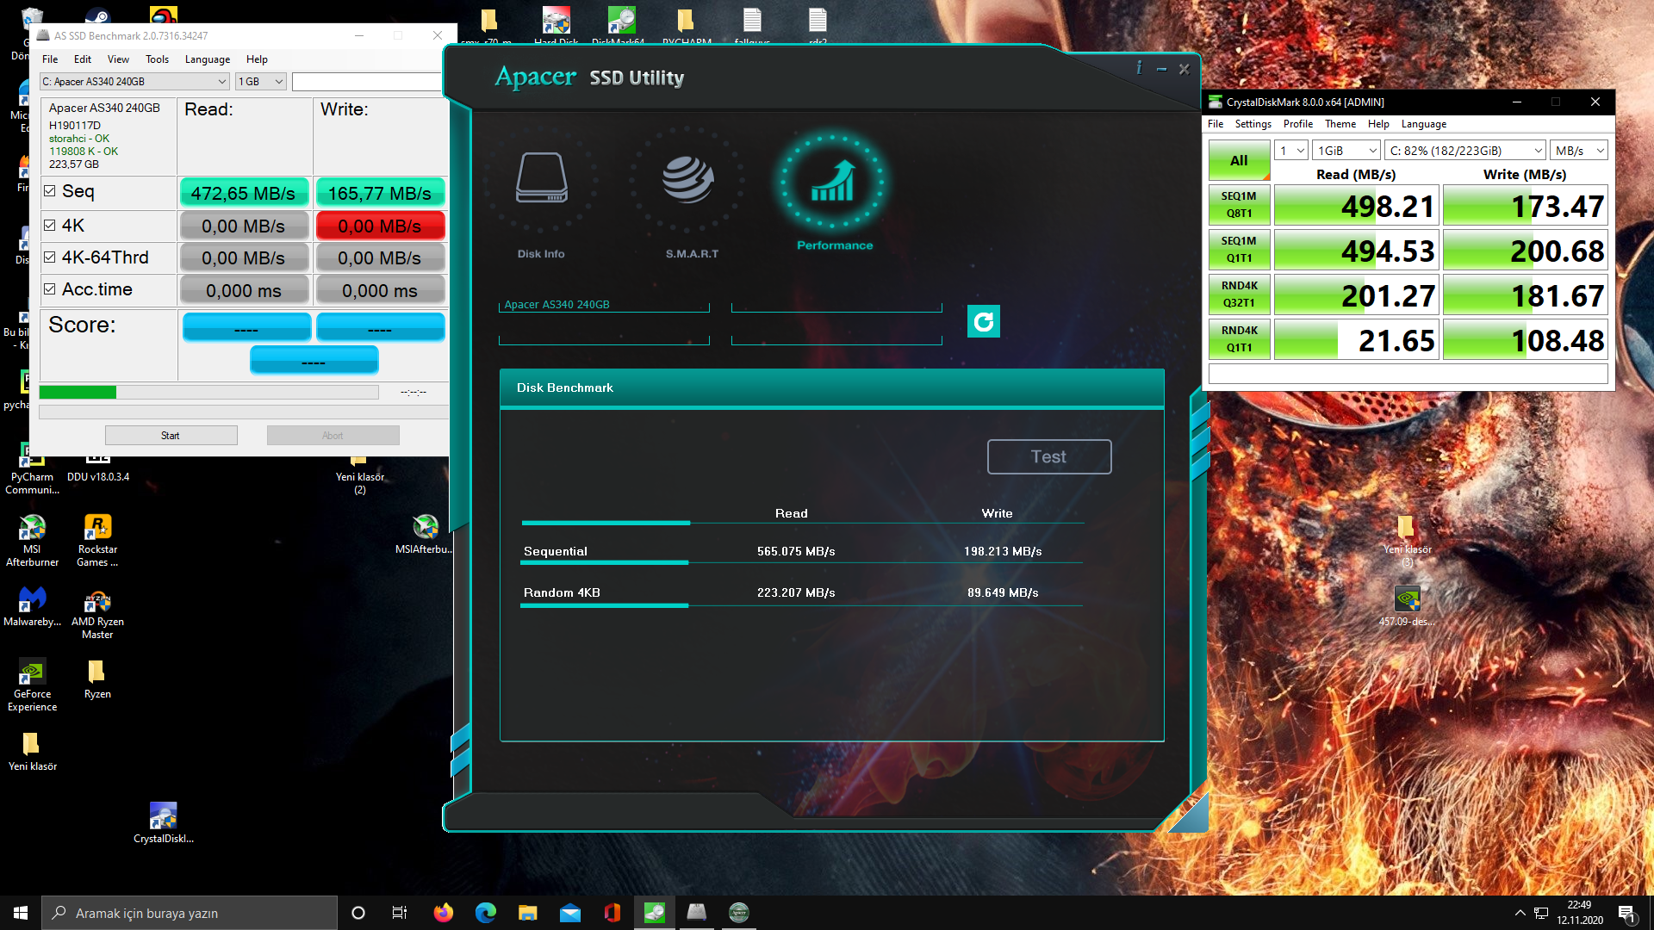Open Language menu in CrystalDiskMark

coord(1423,124)
